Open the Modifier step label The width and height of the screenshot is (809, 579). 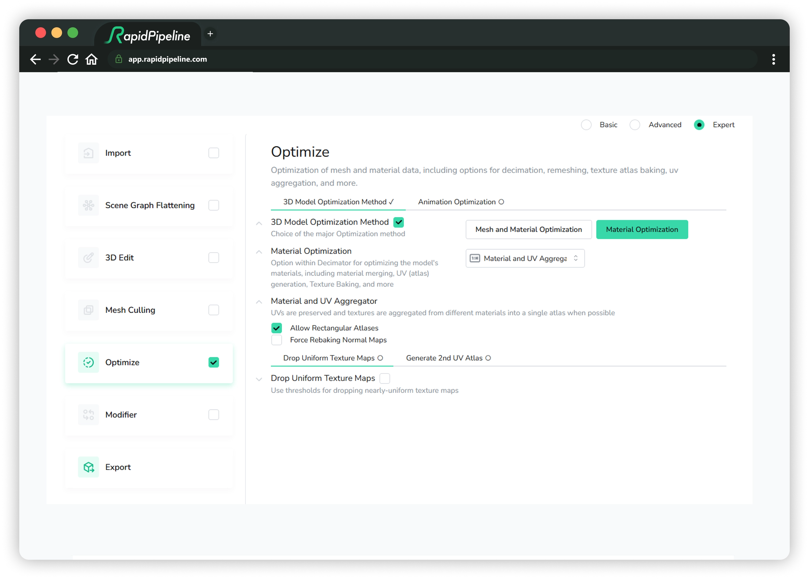tap(121, 415)
